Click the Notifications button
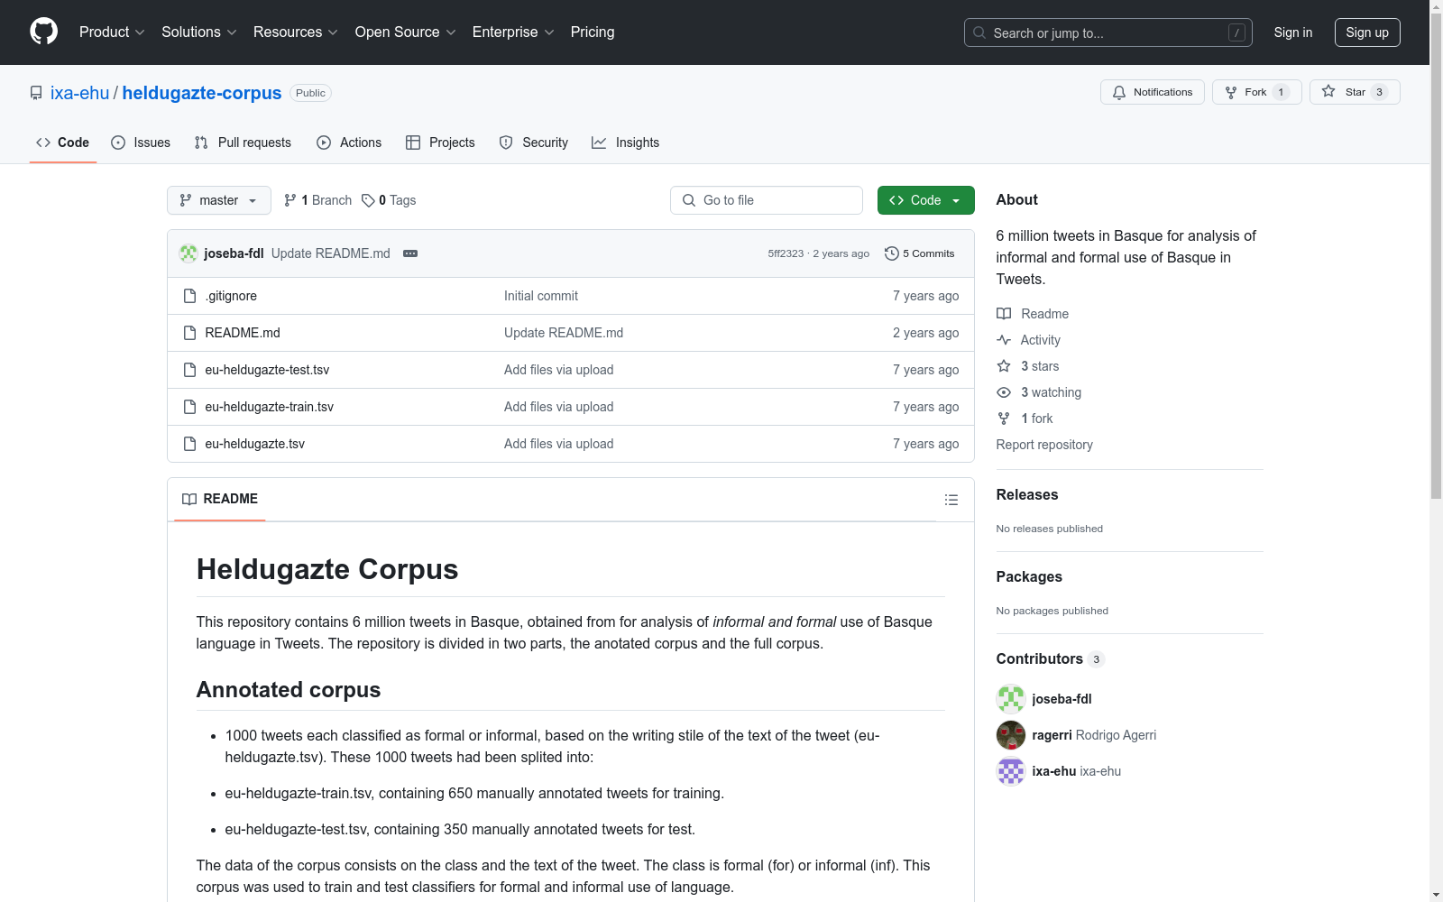1443x902 pixels. coord(1153,92)
